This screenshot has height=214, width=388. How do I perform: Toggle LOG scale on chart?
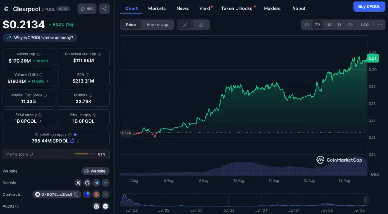(x=365, y=25)
